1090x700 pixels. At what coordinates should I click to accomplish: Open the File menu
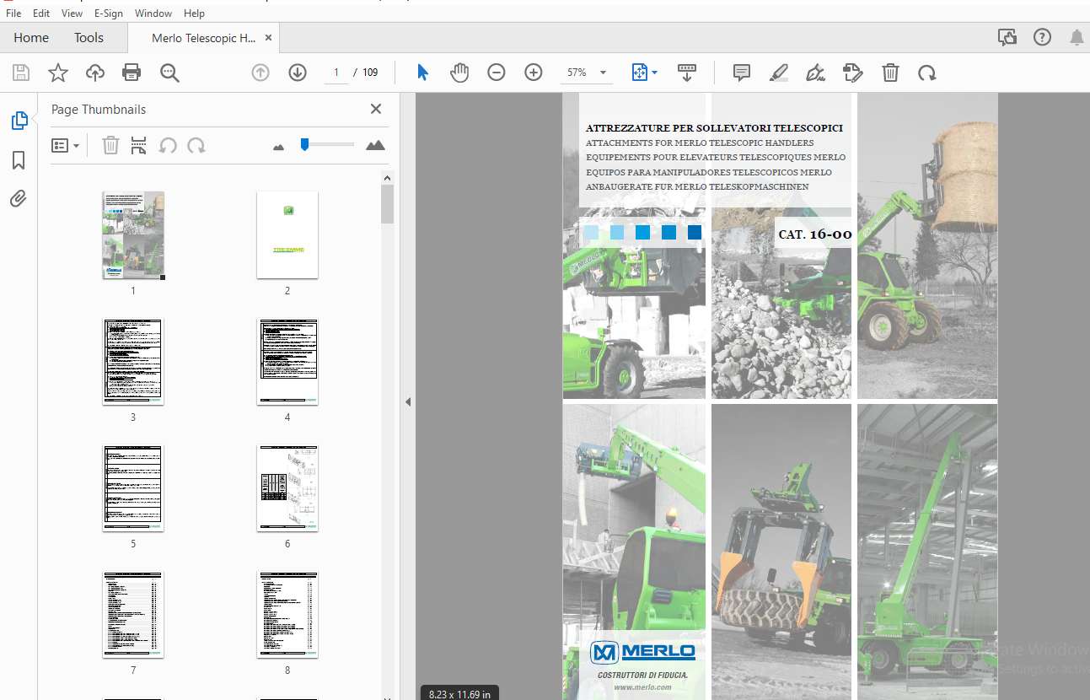click(x=14, y=13)
